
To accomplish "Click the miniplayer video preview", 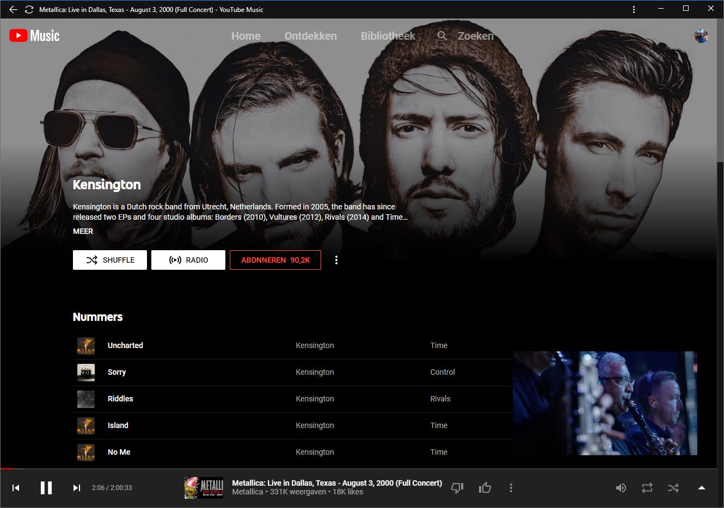I will tap(605, 403).
